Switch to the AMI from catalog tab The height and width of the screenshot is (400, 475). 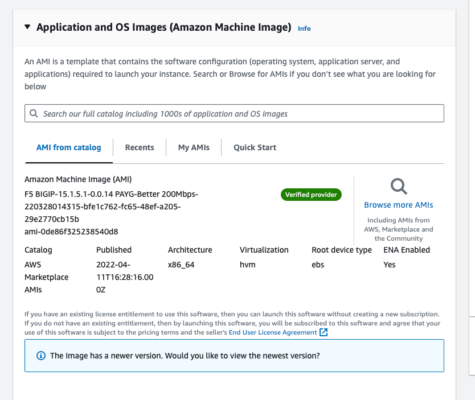coord(68,147)
